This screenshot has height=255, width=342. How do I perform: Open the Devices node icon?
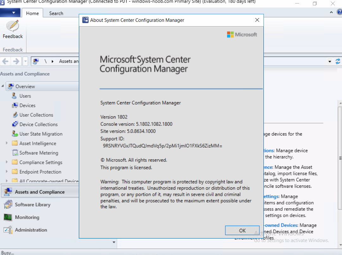15,106
